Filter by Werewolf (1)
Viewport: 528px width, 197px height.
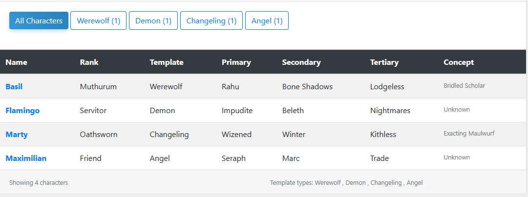pyautogui.click(x=98, y=21)
